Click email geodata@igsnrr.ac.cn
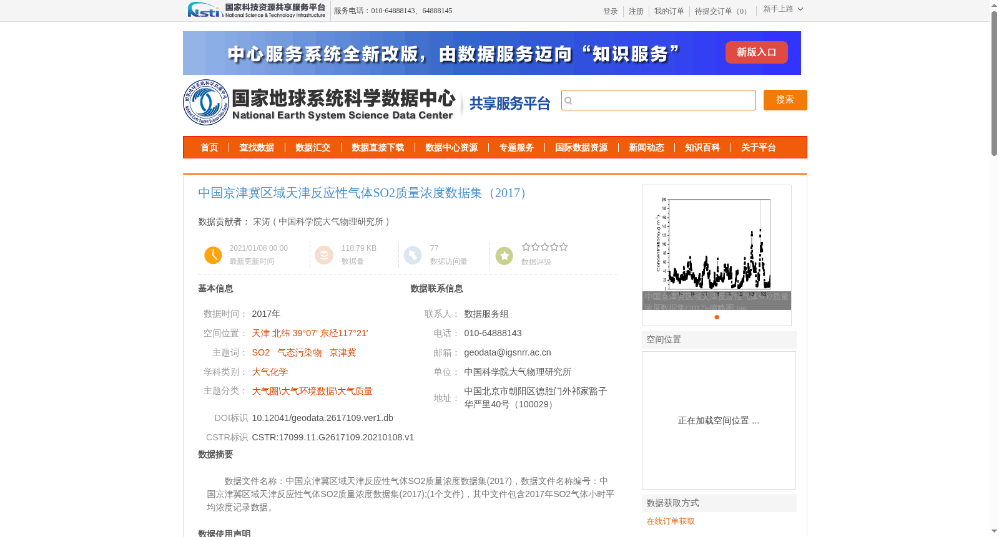Image resolution: width=999 pixels, height=537 pixels. 508,352
